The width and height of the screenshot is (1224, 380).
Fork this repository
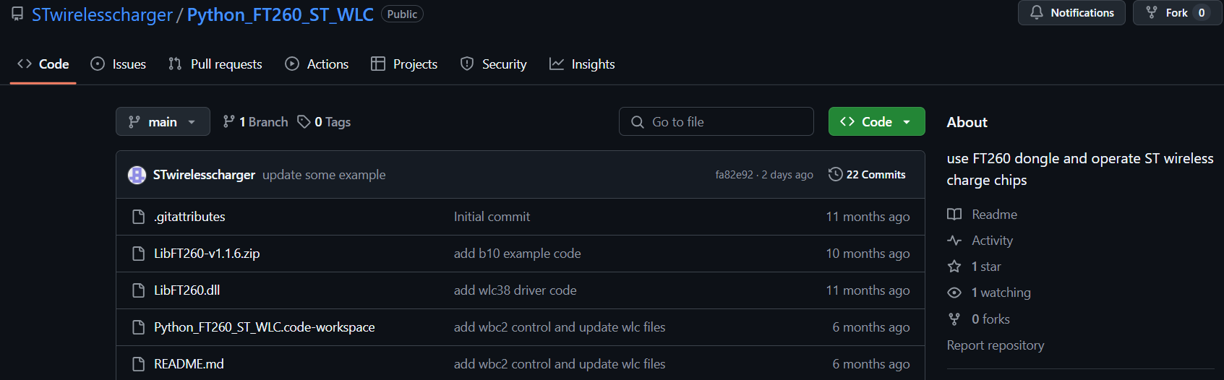point(1168,13)
